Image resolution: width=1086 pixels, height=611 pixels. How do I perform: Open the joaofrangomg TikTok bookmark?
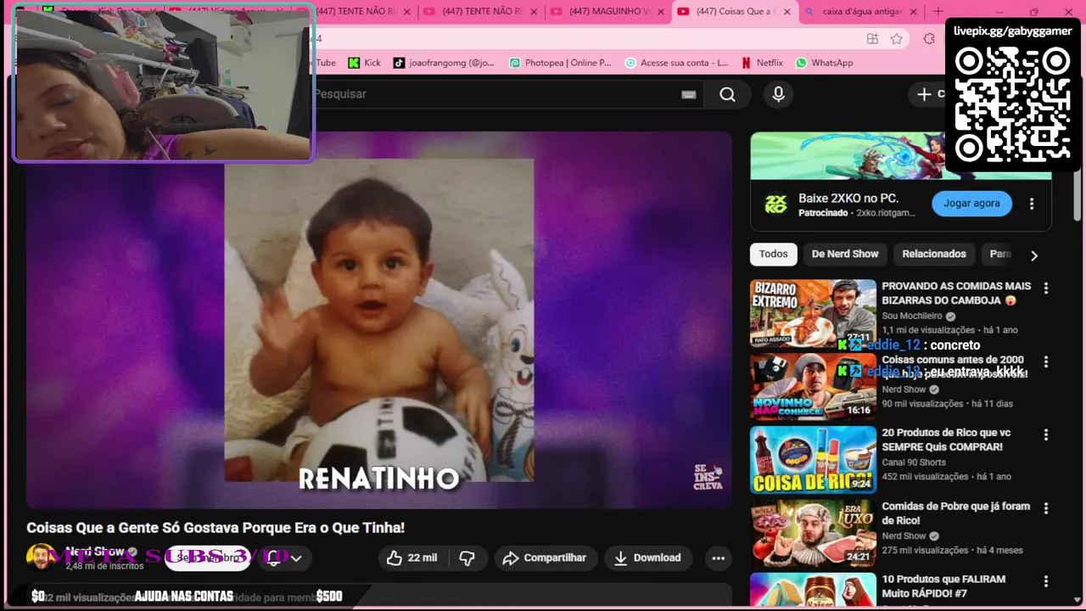[x=443, y=63]
